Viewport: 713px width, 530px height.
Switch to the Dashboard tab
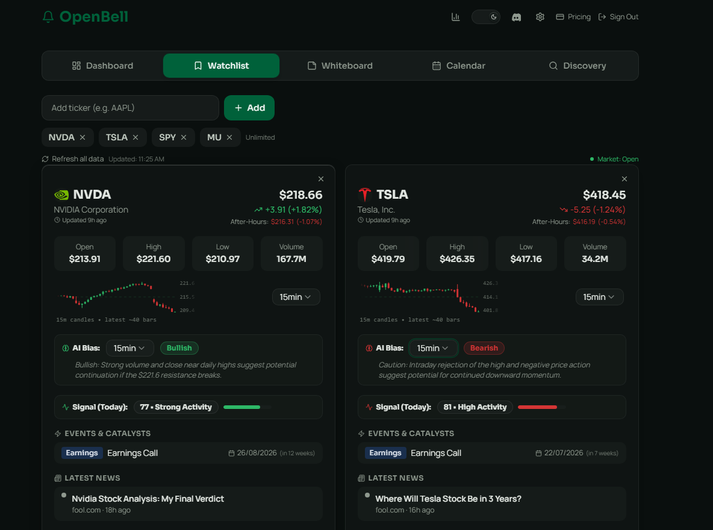(103, 66)
